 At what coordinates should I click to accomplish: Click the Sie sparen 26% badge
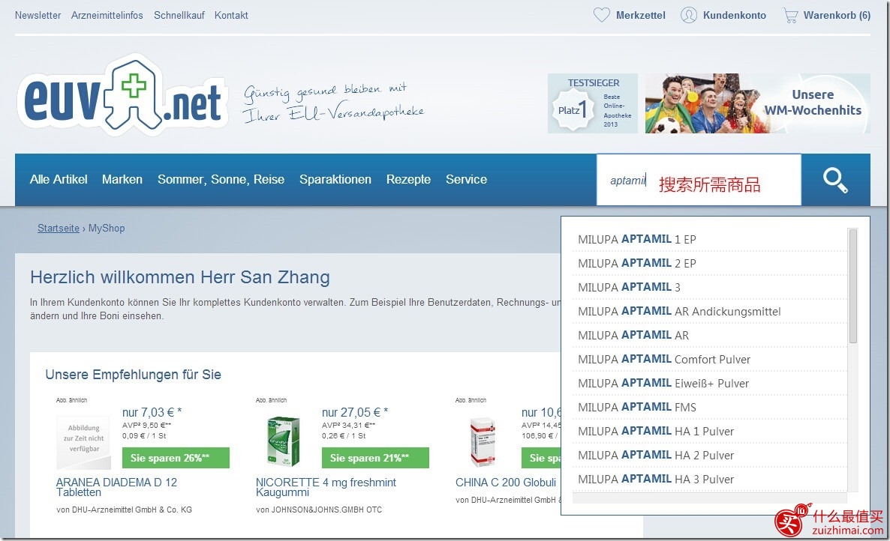[176, 458]
